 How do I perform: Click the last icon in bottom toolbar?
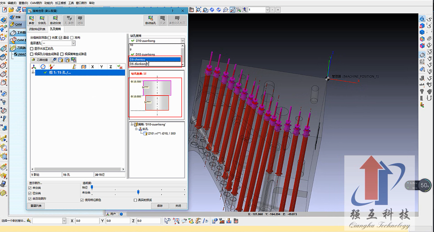pos(236,221)
